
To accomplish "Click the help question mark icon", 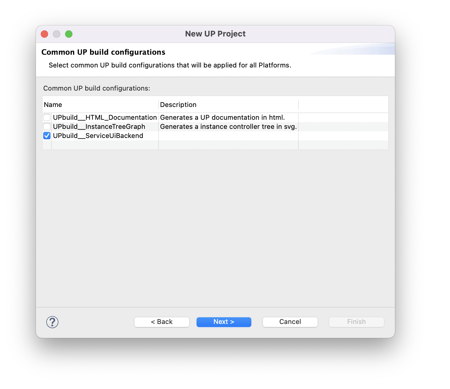I will (52, 322).
